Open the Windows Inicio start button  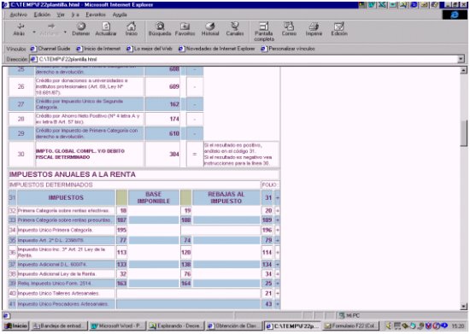15,326
